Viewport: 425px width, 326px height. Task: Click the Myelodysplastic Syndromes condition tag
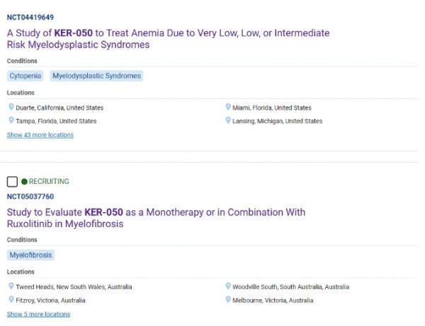(96, 76)
